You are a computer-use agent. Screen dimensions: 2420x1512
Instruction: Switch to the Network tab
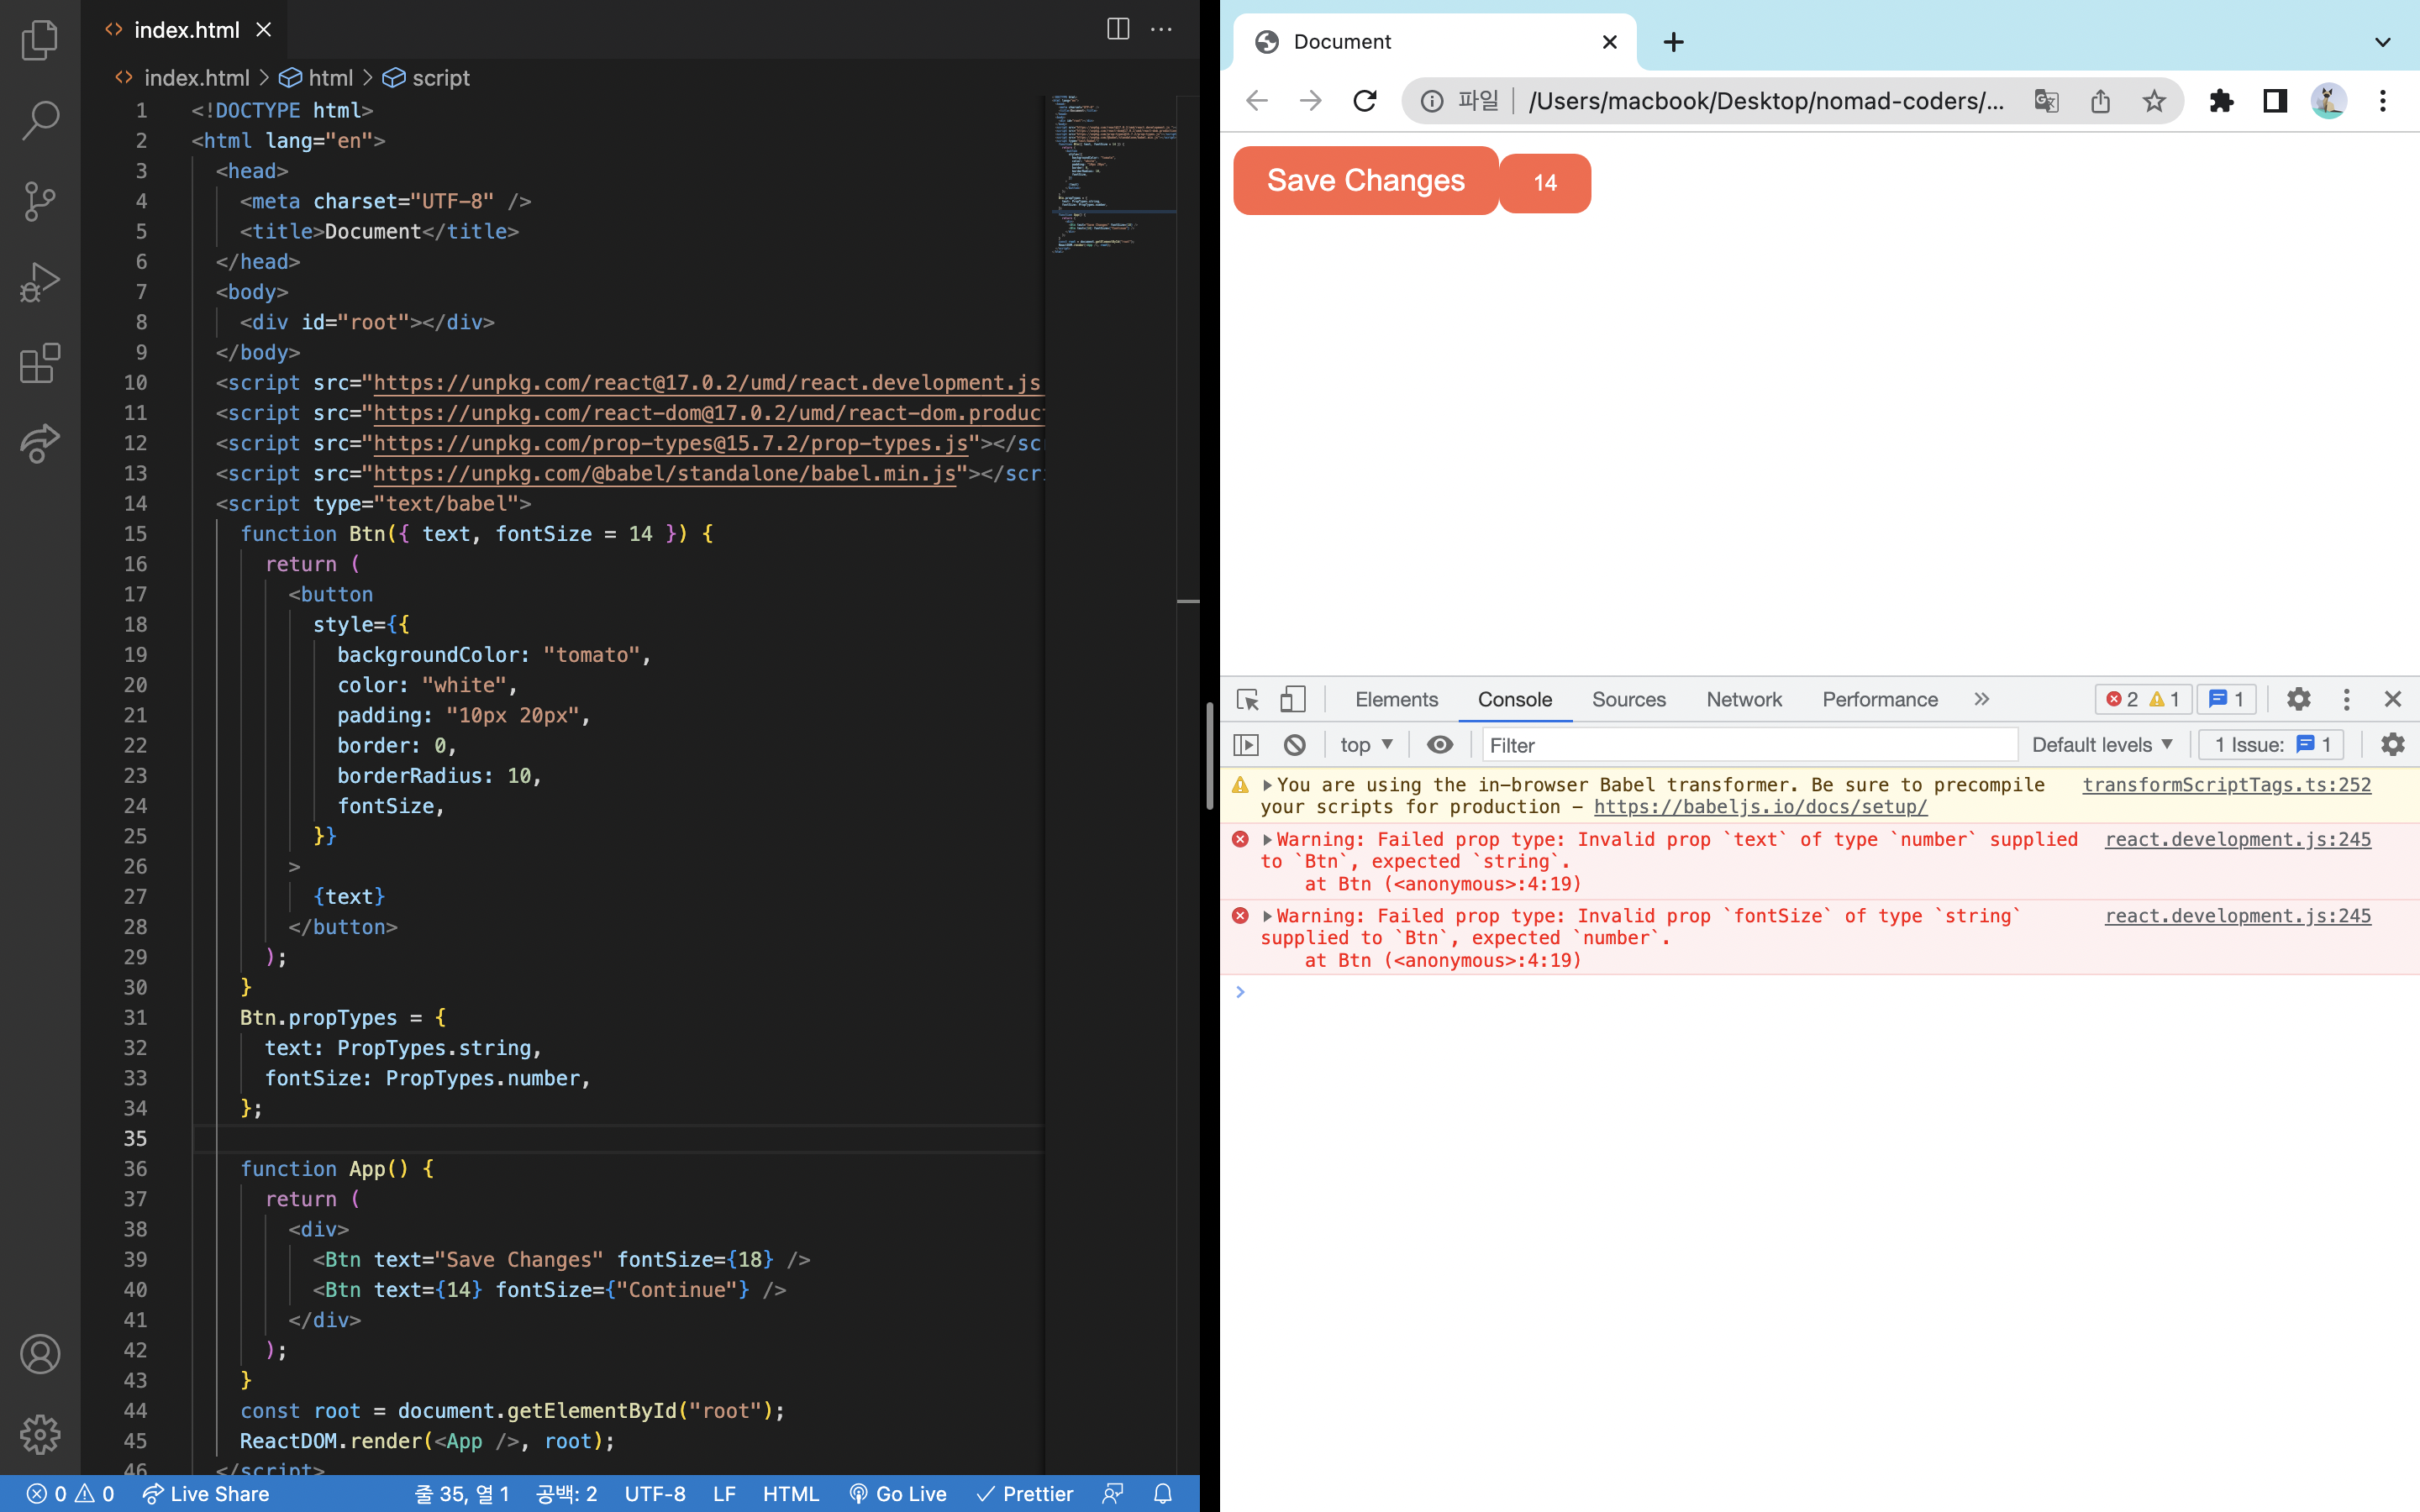(1744, 699)
